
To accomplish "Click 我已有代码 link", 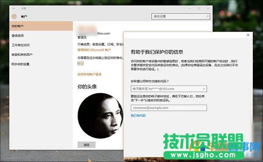I will pos(138,116).
